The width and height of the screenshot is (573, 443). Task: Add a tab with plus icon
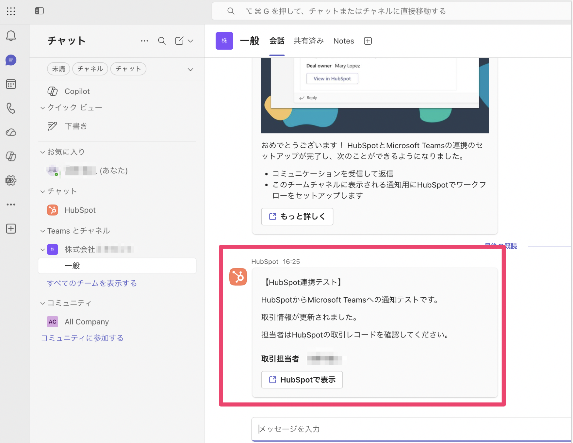click(x=368, y=41)
